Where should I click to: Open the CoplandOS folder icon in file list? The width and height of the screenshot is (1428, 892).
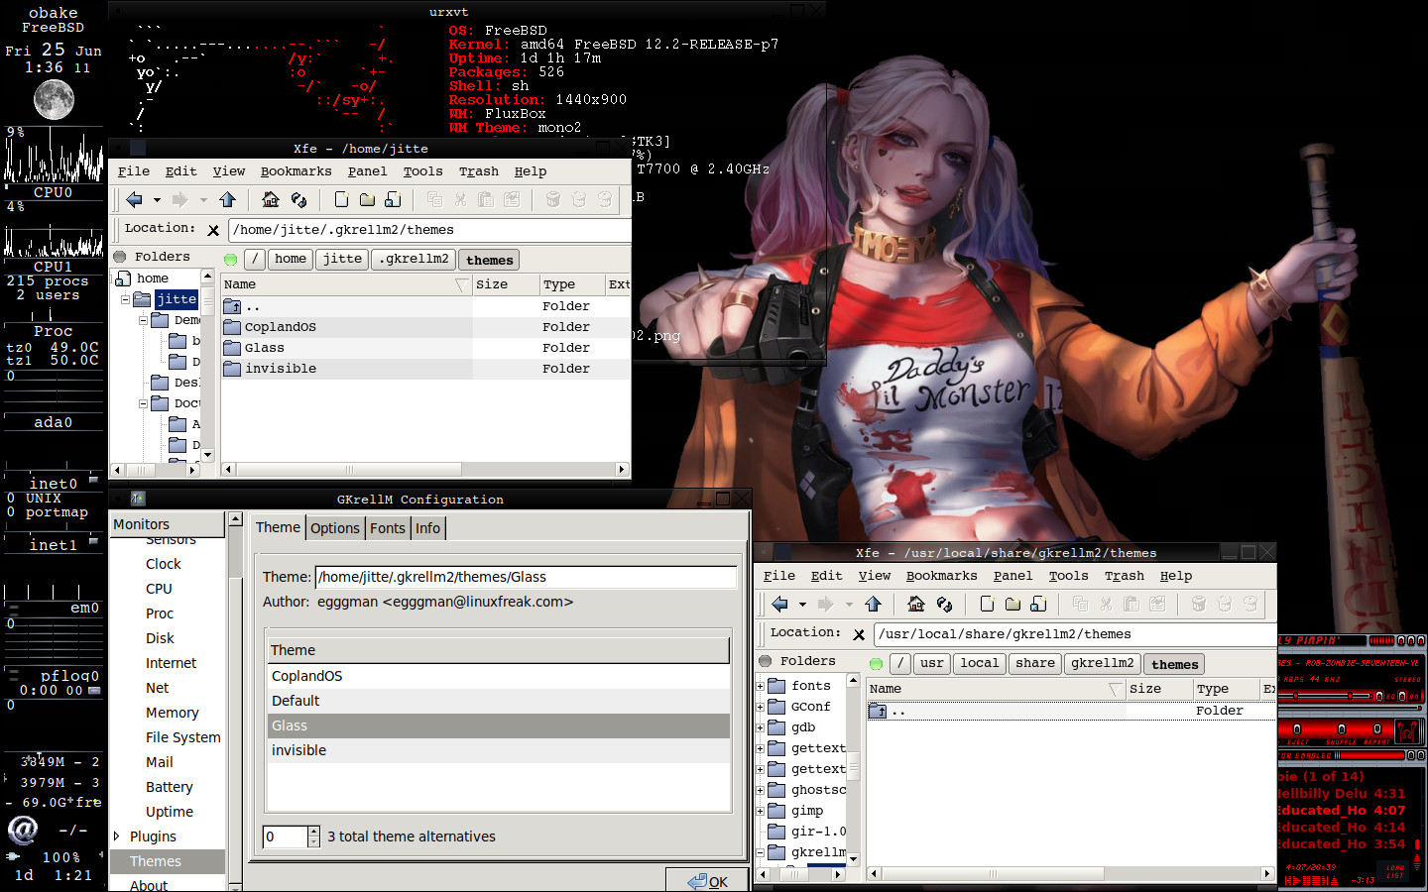[x=232, y=327]
